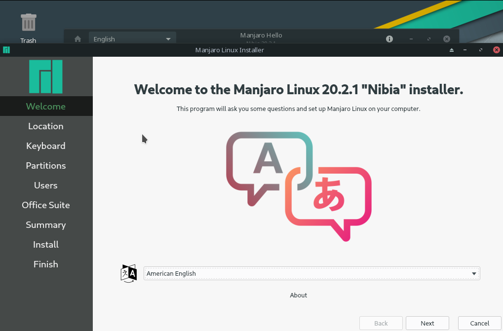The height and width of the screenshot is (331, 503).
Task: Click the eject-style icon in the installer title bar
Action: click(x=451, y=49)
